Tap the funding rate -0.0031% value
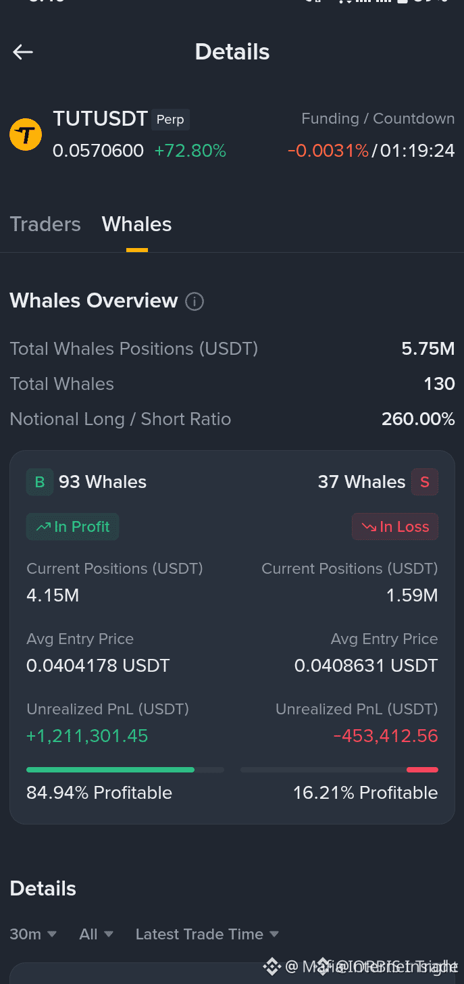The height and width of the screenshot is (984, 464). pos(328,150)
